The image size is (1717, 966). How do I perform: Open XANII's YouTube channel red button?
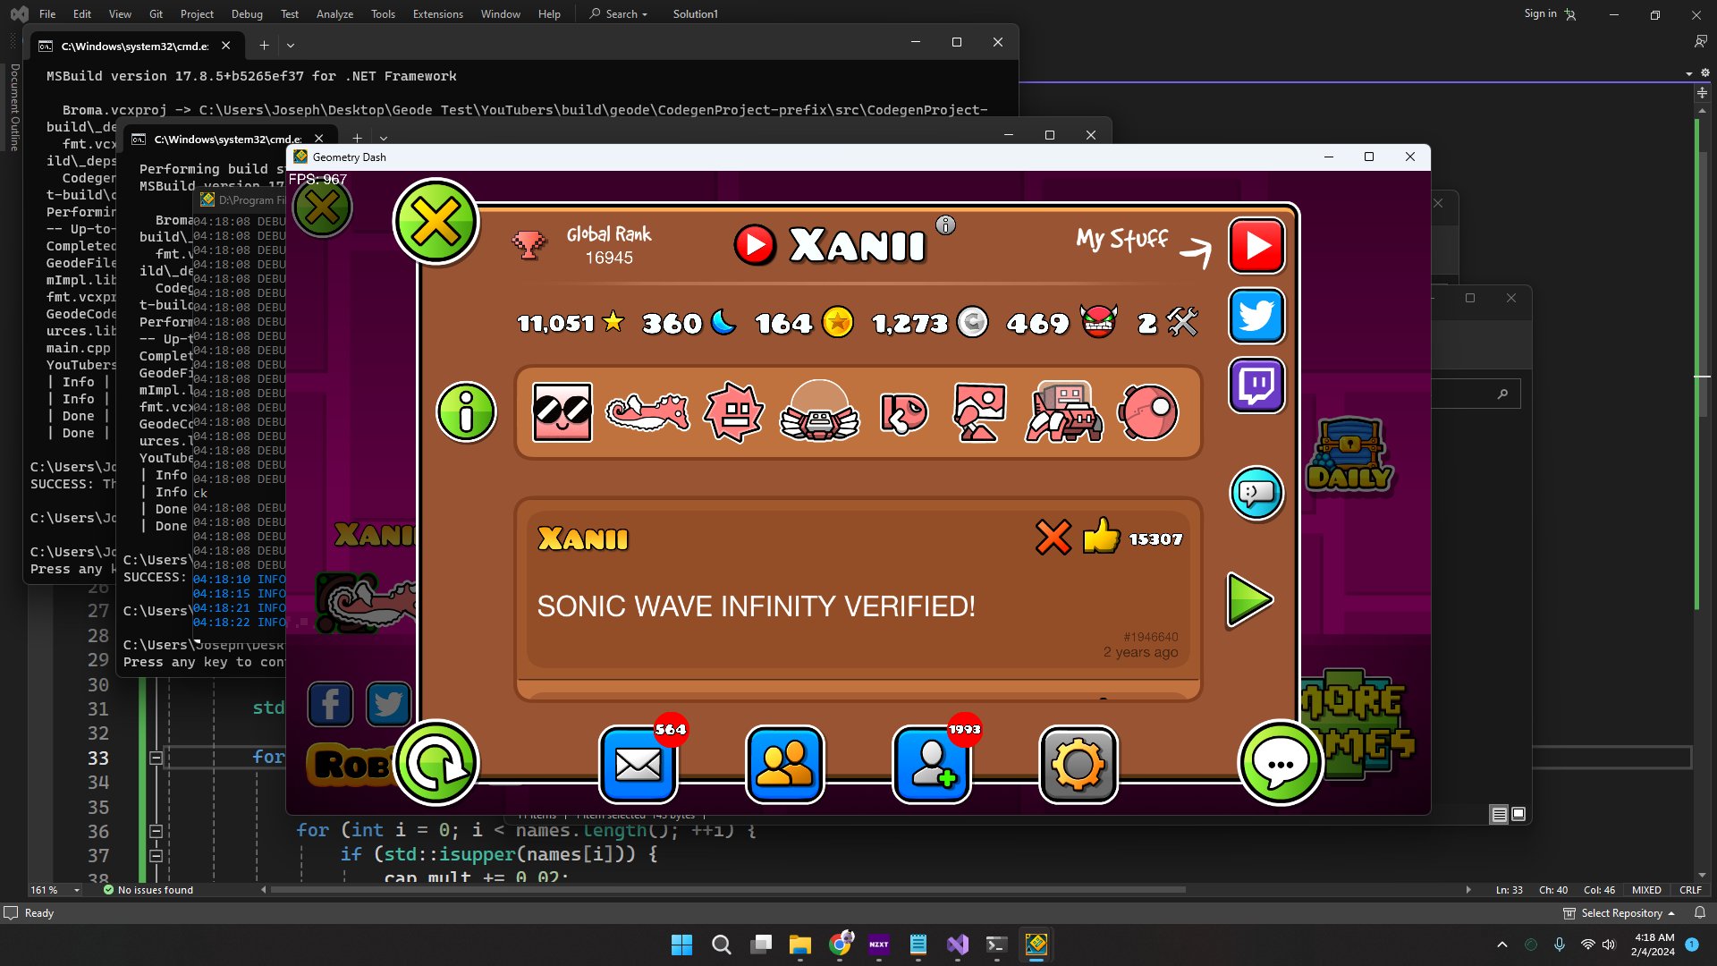pyautogui.click(x=1256, y=245)
